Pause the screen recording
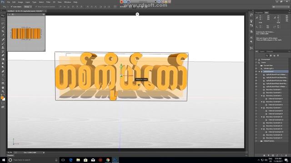The image size is (291, 163). [x=125, y=2]
